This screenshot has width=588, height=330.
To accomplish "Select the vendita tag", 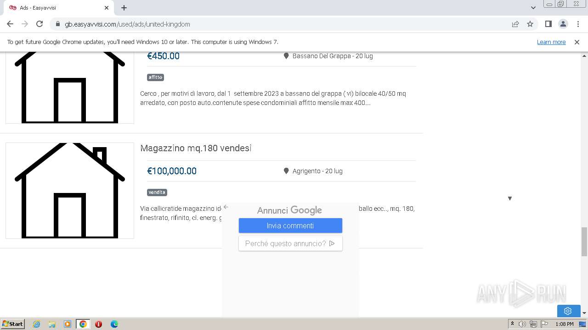I will [157, 192].
